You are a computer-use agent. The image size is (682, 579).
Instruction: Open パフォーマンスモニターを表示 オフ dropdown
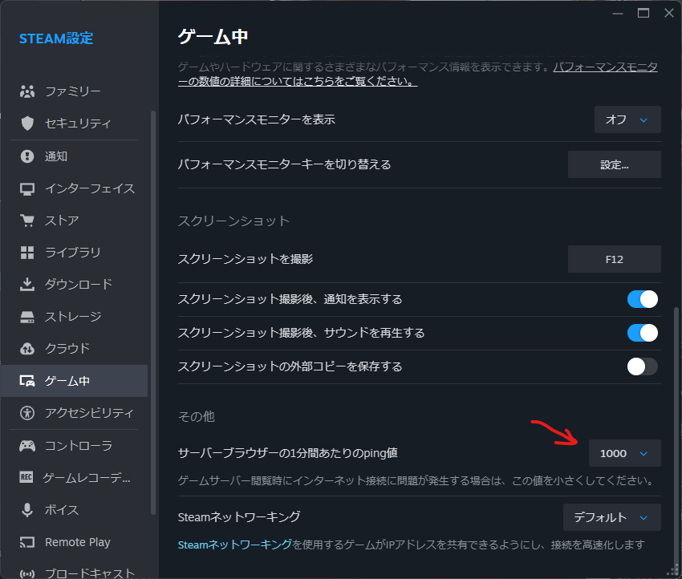(x=627, y=119)
